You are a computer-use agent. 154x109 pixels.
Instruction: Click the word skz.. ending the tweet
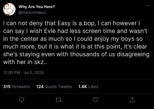point(40,62)
